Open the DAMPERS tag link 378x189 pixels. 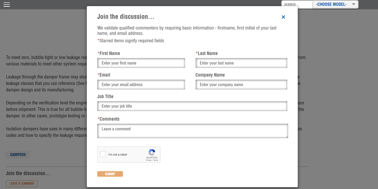click(18, 155)
